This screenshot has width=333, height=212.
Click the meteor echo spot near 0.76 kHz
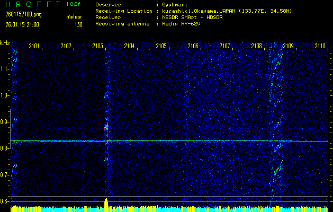pyautogui.click(x=106, y=160)
